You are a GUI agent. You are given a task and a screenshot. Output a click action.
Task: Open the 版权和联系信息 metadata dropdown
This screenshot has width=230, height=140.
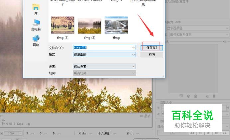coord(199,35)
